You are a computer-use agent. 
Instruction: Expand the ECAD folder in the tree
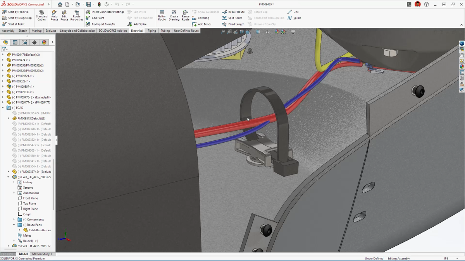point(3,107)
